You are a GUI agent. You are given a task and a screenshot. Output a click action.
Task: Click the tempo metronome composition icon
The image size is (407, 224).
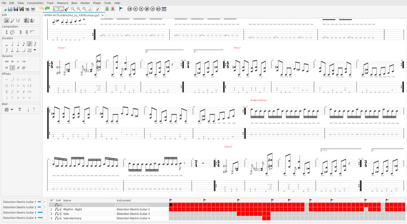click(x=12, y=32)
